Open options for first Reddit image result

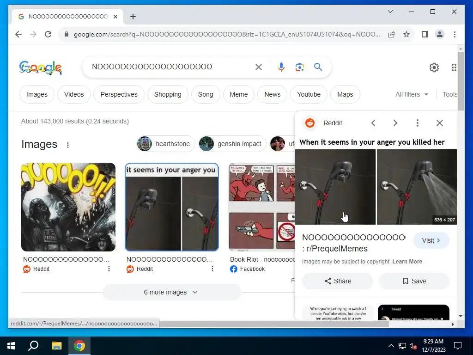109,269
